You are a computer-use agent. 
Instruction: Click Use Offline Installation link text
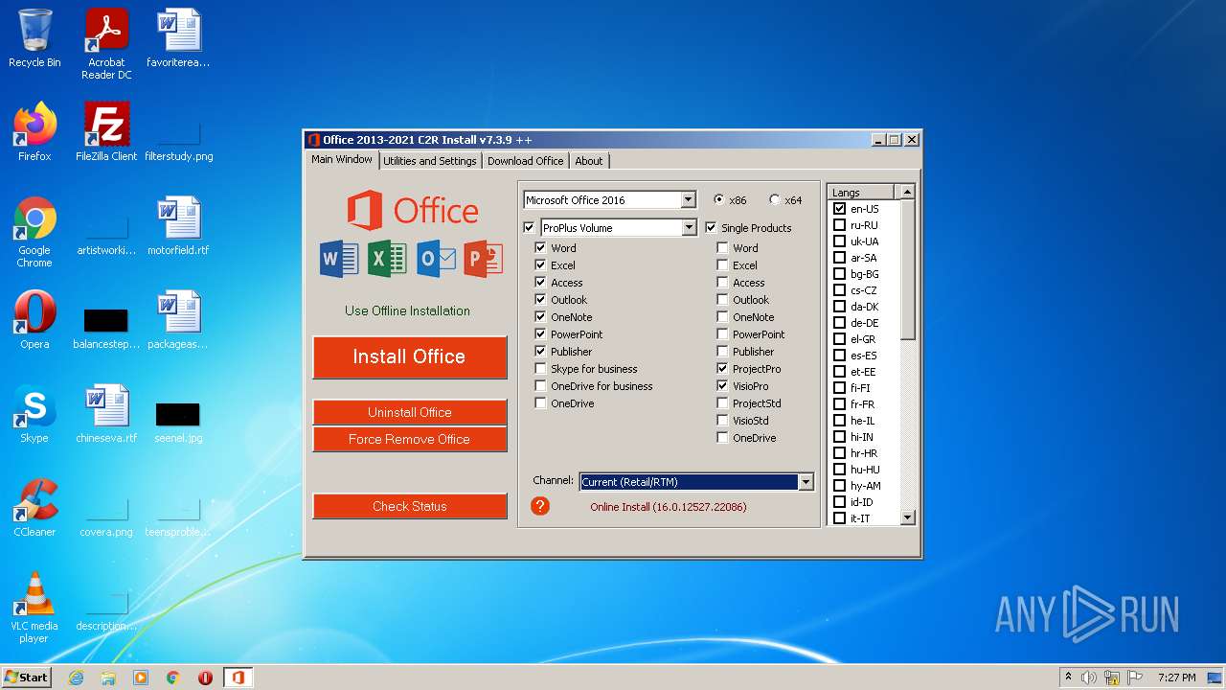(x=408, y=310)
